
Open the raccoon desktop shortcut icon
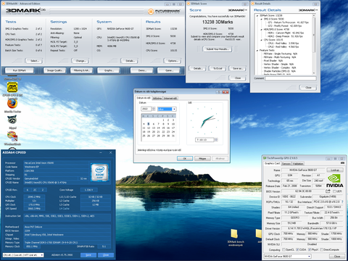[12, 120]
